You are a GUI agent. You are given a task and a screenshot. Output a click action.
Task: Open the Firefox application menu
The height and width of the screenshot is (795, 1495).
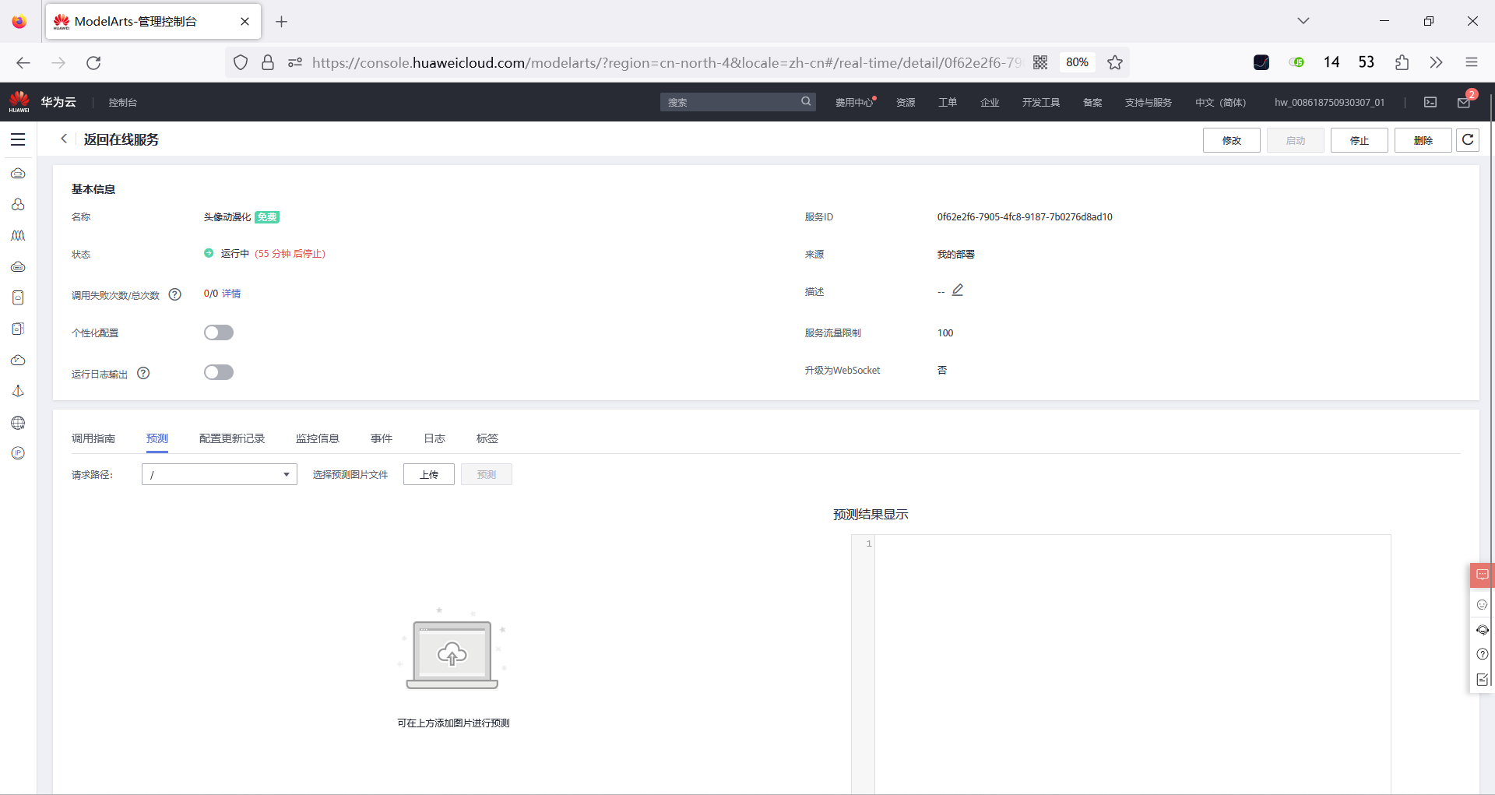pyautogui.click(x=1471, y=62)
